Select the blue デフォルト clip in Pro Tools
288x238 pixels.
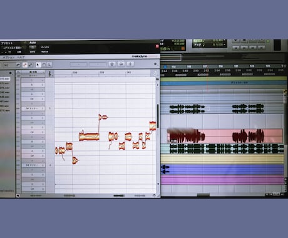[x=224, y=83]
